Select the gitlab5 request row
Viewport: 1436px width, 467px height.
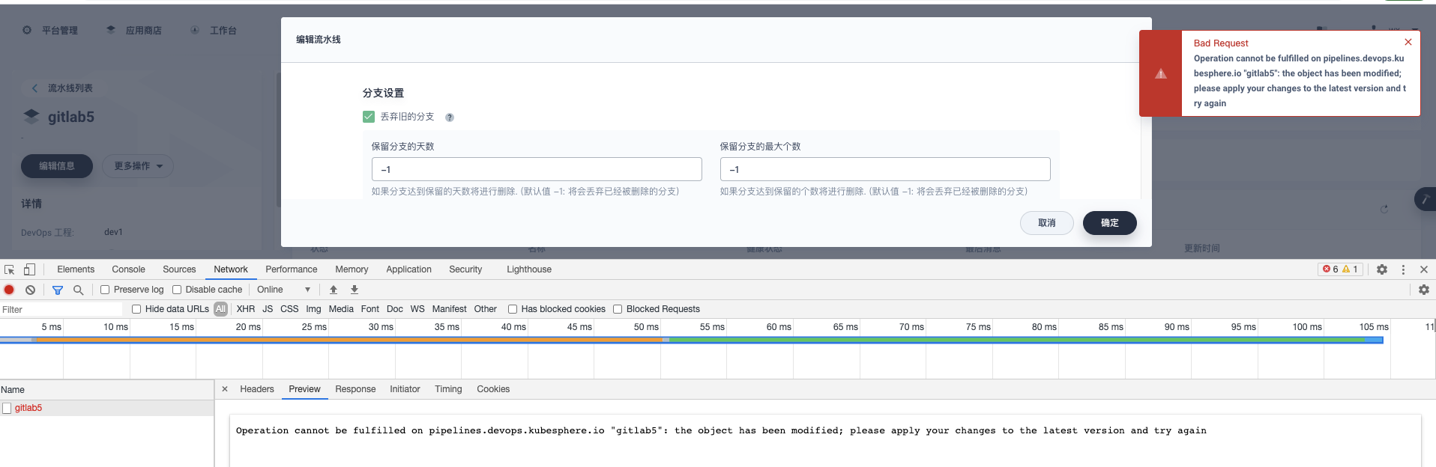click(x=107, y=408)
